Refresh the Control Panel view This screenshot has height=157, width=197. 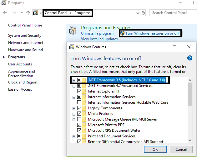[x=143, y=13]
